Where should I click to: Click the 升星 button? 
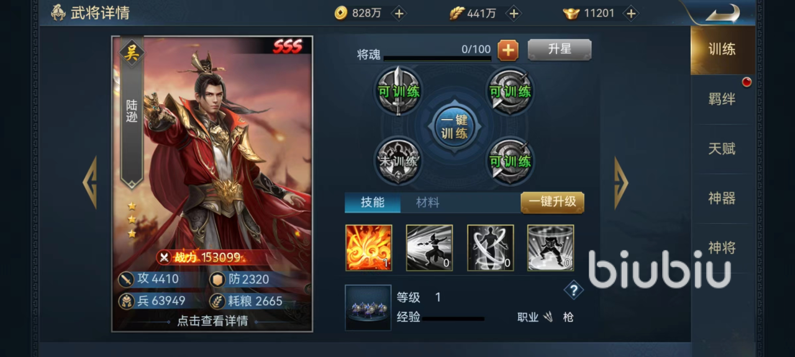click(x=560, y=50)
